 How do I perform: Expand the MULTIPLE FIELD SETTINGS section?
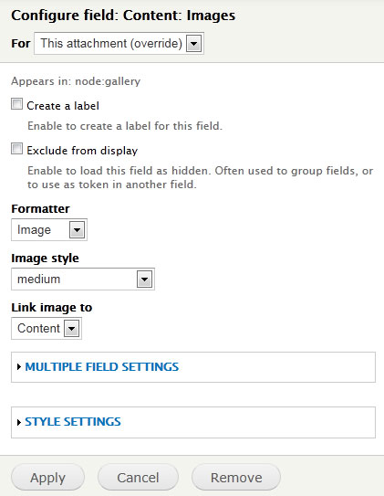[101, 367]
